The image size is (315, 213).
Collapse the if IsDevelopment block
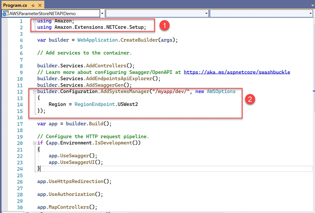click(x=35, y=143)
